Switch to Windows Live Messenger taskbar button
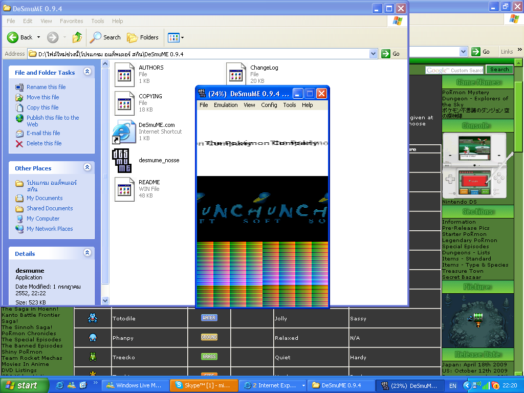Screen dimensions: 524x393 [136, 385]
